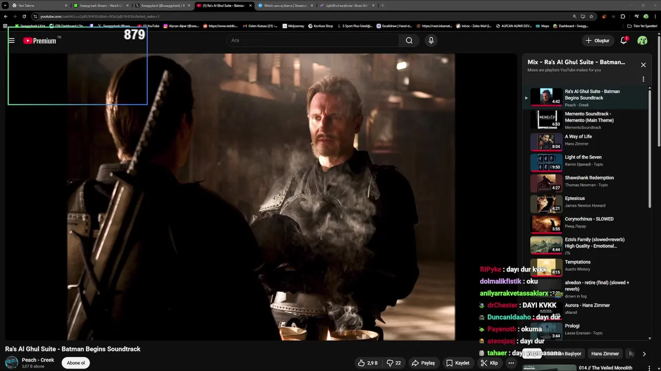Click the install/cast icon in address bar
This screenshot has width=661, height=371.
pos(583,16)
